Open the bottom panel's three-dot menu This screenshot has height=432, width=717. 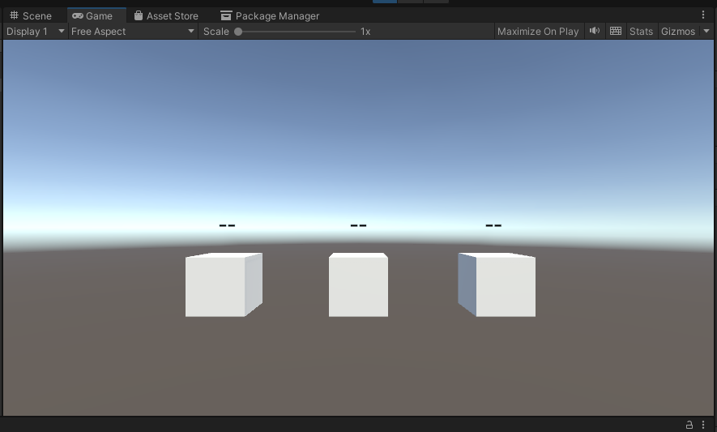[703, 425]
